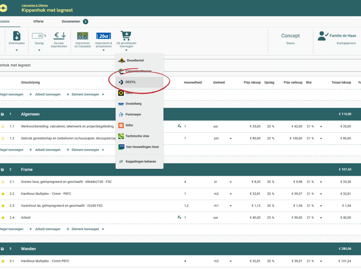This screenshot has width=361, height=270.
Task: Click the Downloaden document icon
Action: 17,35
